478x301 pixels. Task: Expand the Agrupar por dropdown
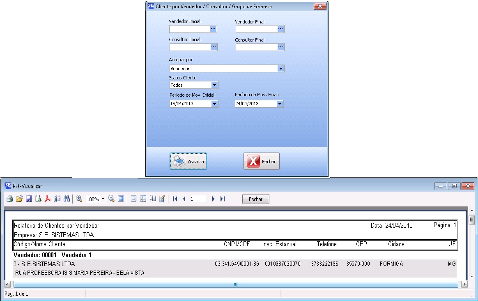point(280,69)
